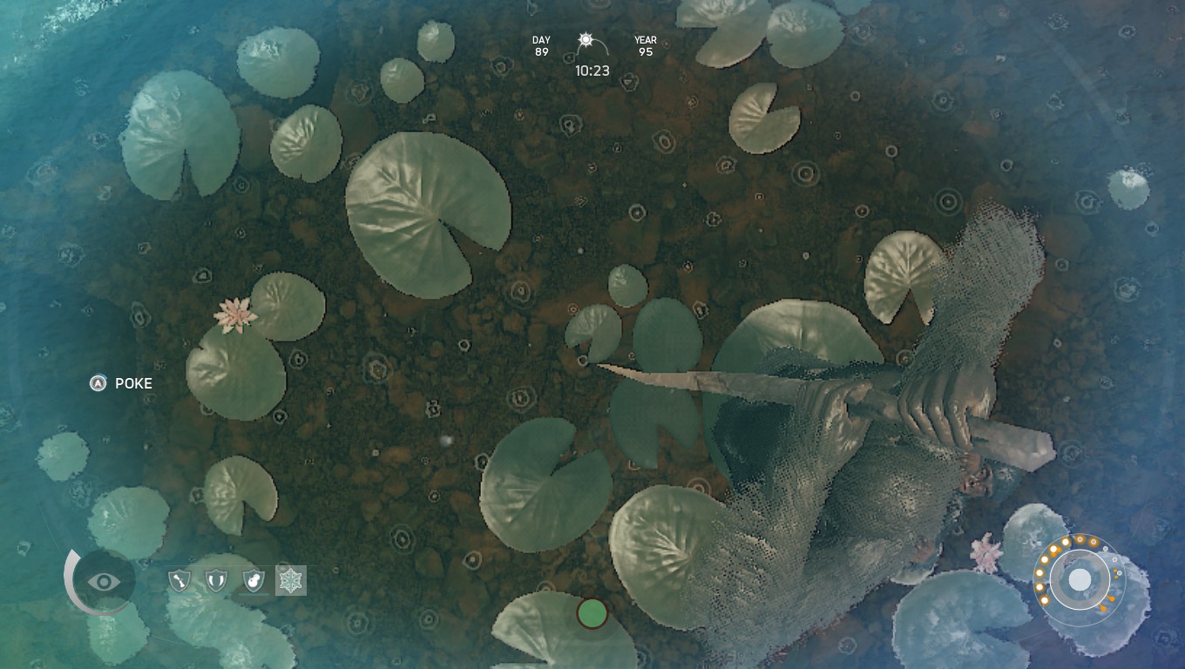Click the YEAR 95 counter
The width and height of the screenshot is (1185, 669).
[x=646, y=46]
